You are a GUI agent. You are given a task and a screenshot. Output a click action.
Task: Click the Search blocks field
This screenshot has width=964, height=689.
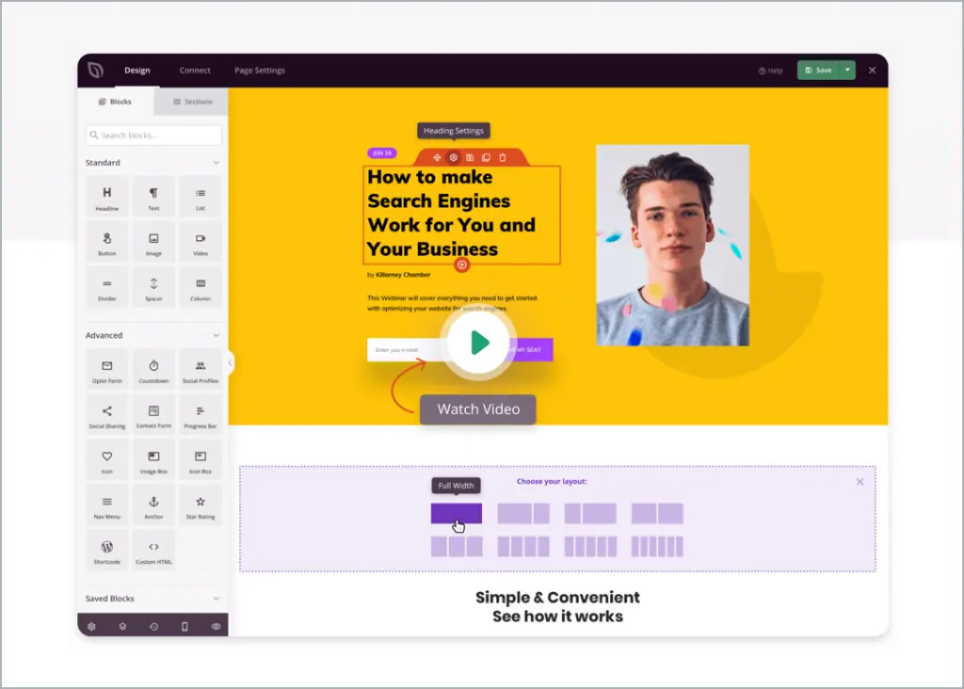tap(153, 136)
